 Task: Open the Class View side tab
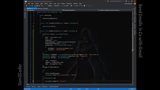click(x=135, y=26)
